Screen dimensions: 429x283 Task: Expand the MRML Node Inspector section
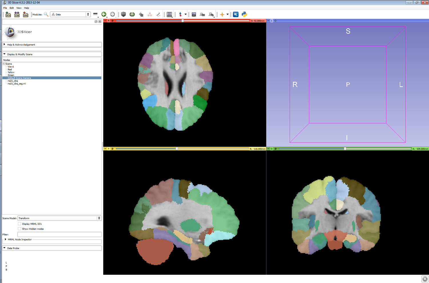5,240
